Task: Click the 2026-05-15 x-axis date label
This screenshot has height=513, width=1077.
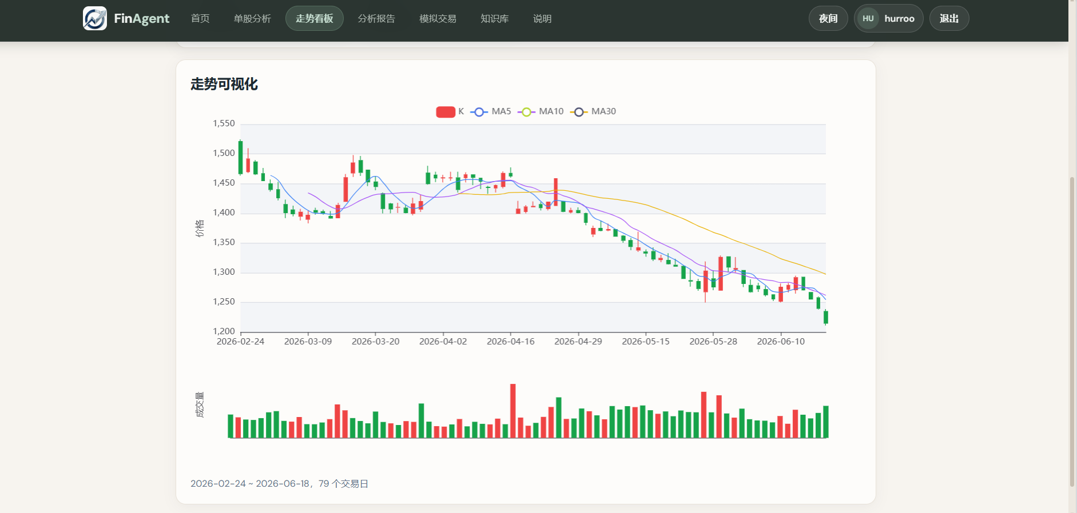Action: [646, 342]
